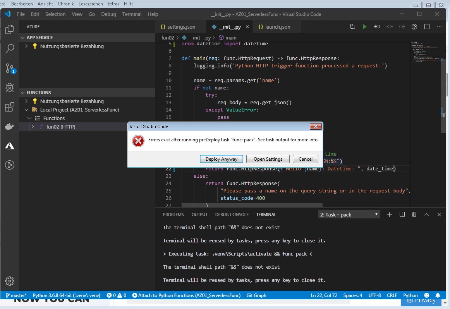Click UTF-8 encoding in status bar

tap(374, 295)
